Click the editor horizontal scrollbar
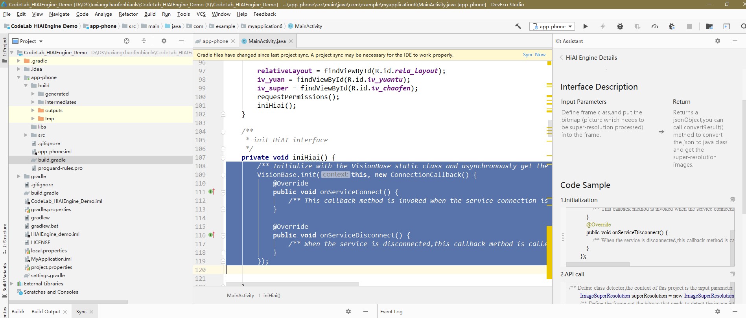 click(x=292, y=283)
